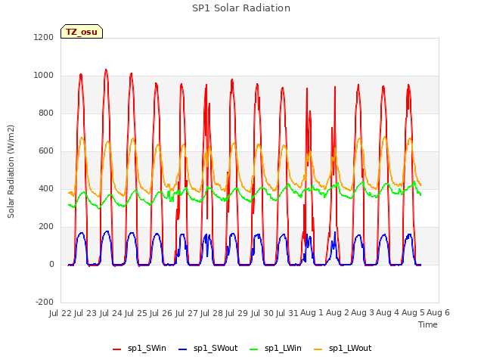Click the Jul 27 x-axis date label

point(186,313)
